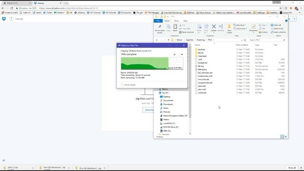304x171 pixels.
Task: Create a New folder from the ribbon
Action: (229, 29)
